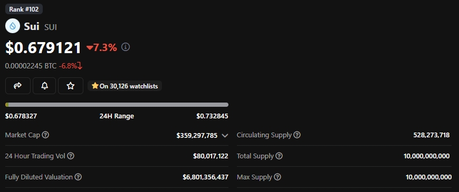Click the Market Cap help question icon
This screenshot has height=192, width=459.
(x=45, y=135)
